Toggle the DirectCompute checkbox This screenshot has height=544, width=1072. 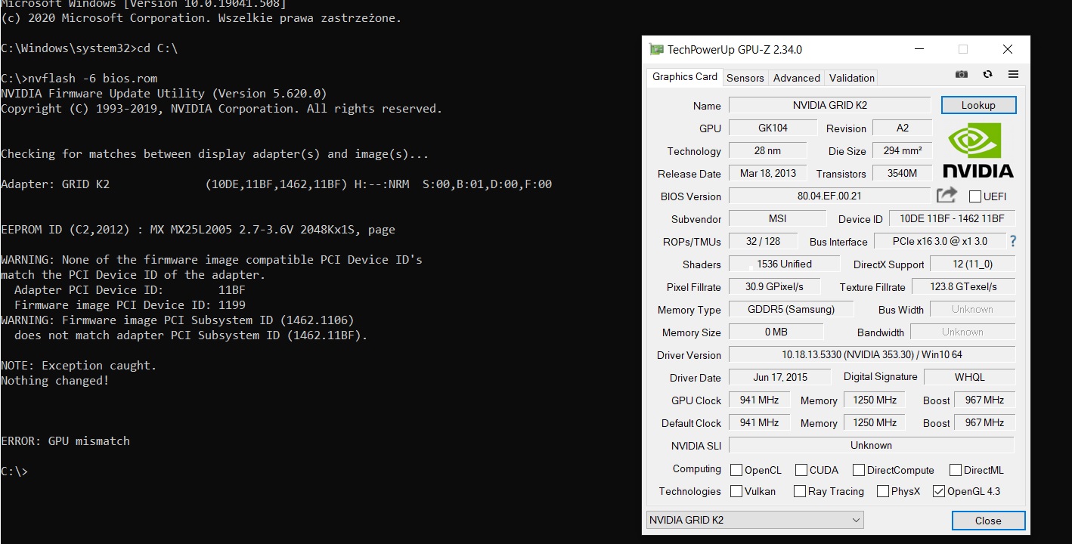[859, 470]
